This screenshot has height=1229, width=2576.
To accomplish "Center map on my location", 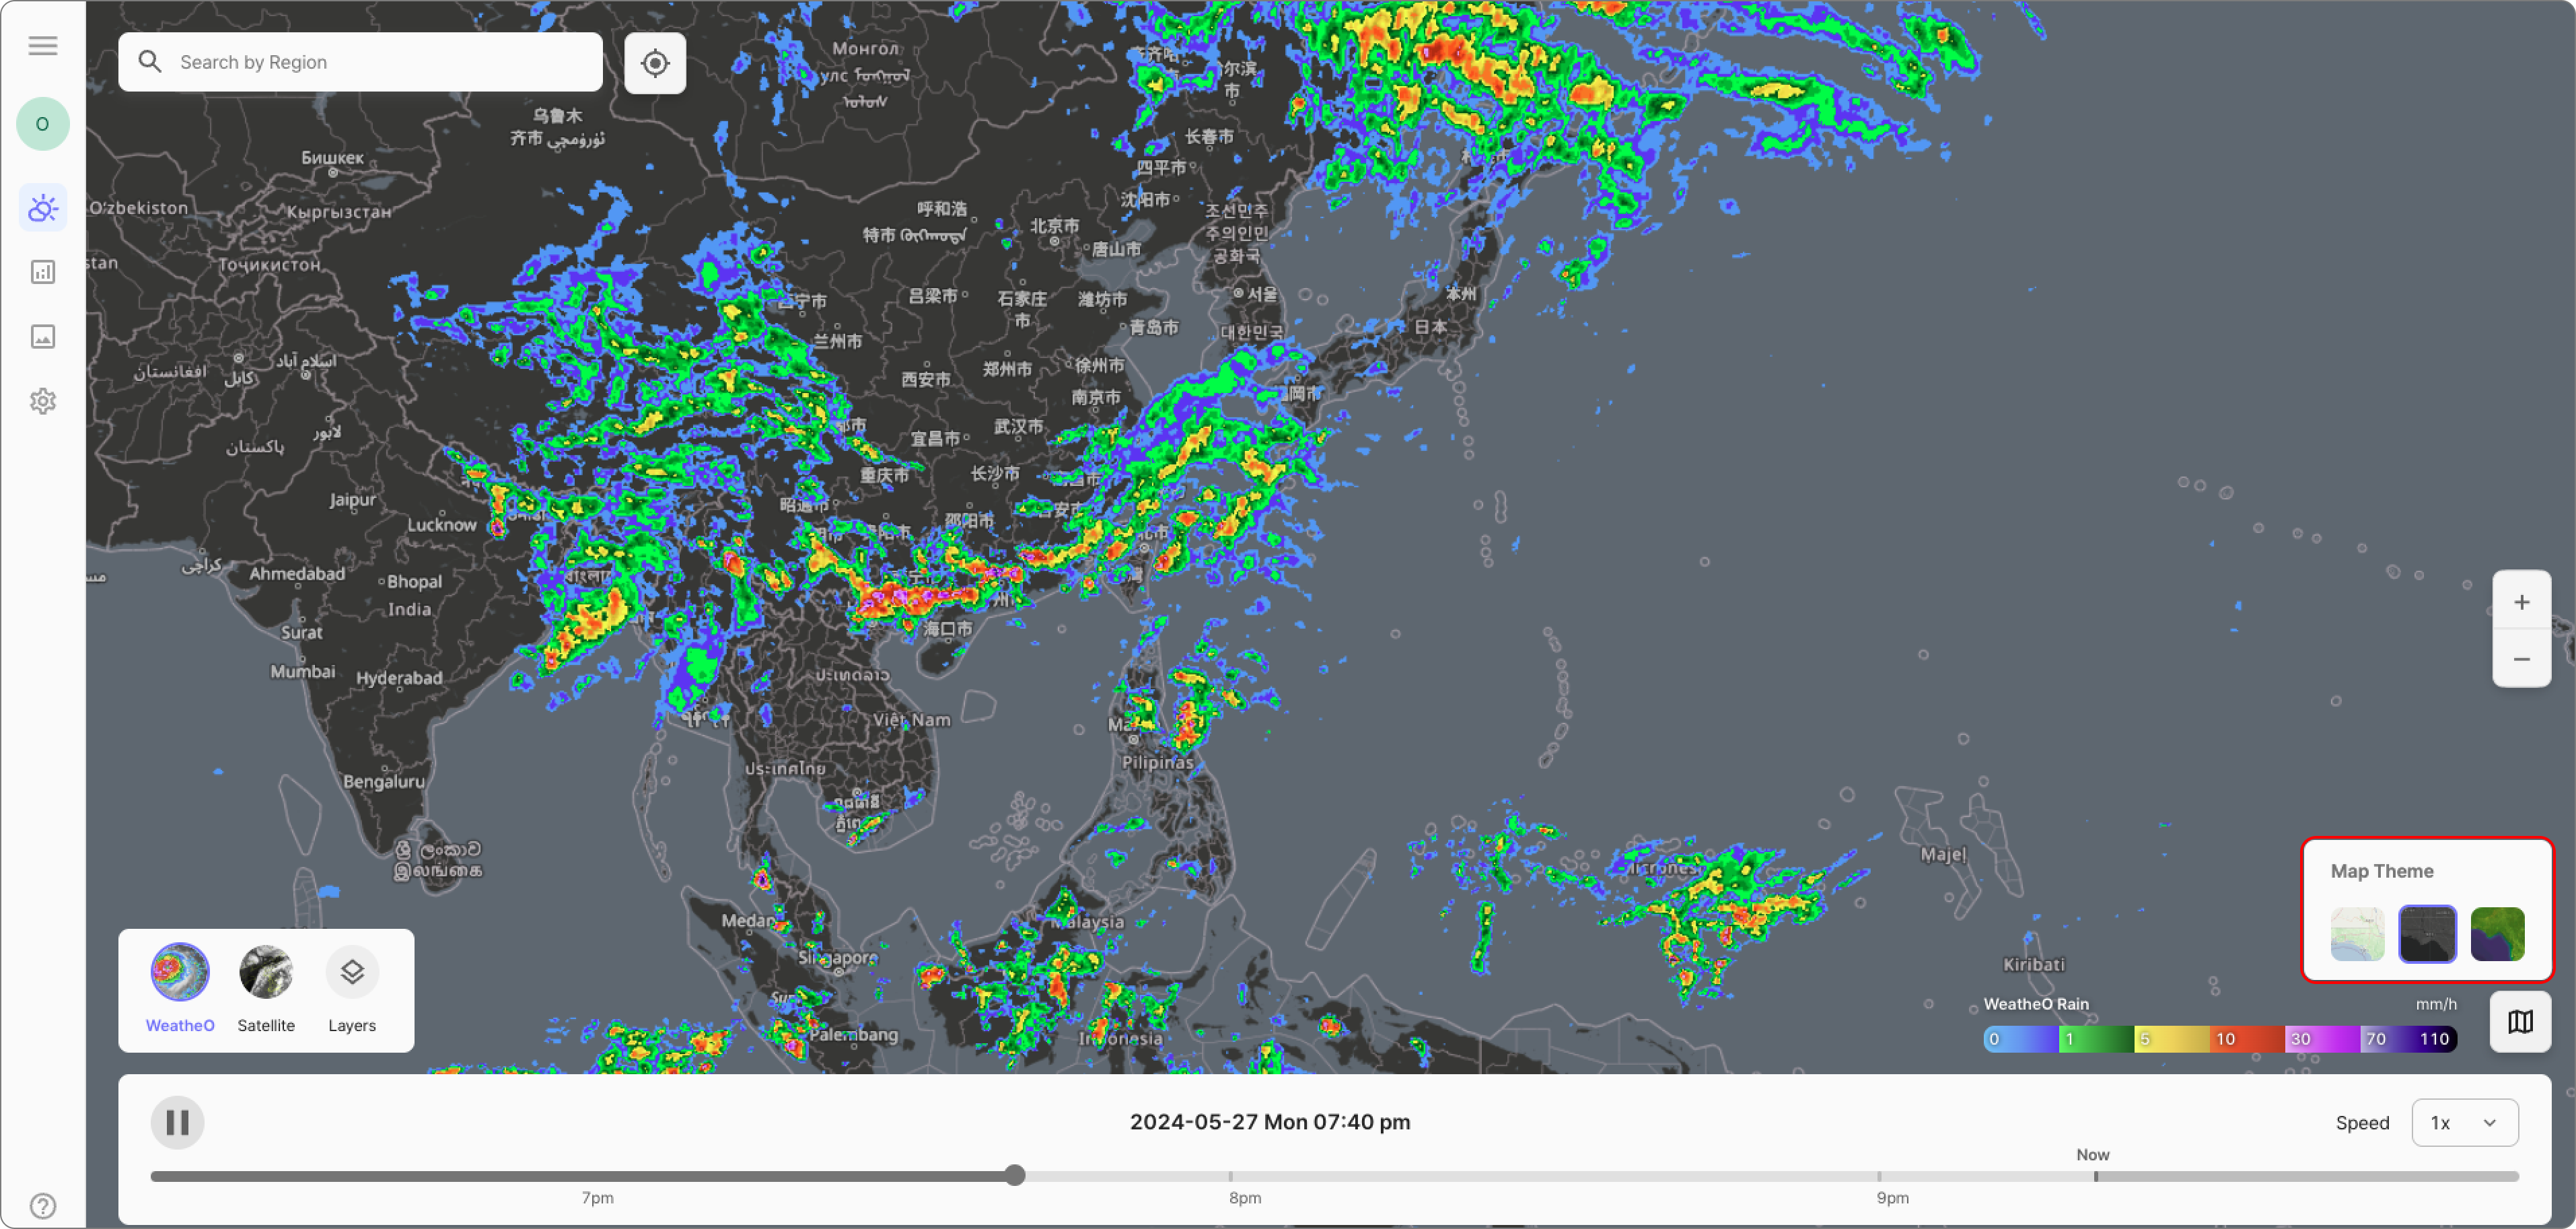I will pos(655,63).
